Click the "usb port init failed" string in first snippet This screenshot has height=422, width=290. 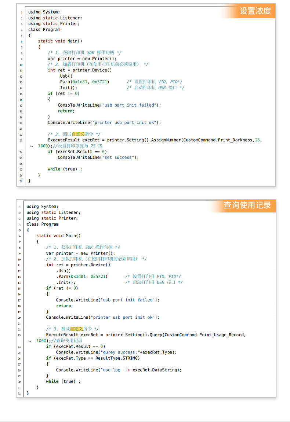click(x=129, y=105)
